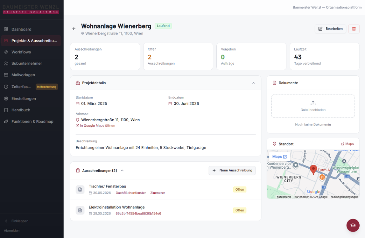Click the Dachflächenfenster tag
The width and height of the screenshot is (365, 238).
[x=130, y=193]
